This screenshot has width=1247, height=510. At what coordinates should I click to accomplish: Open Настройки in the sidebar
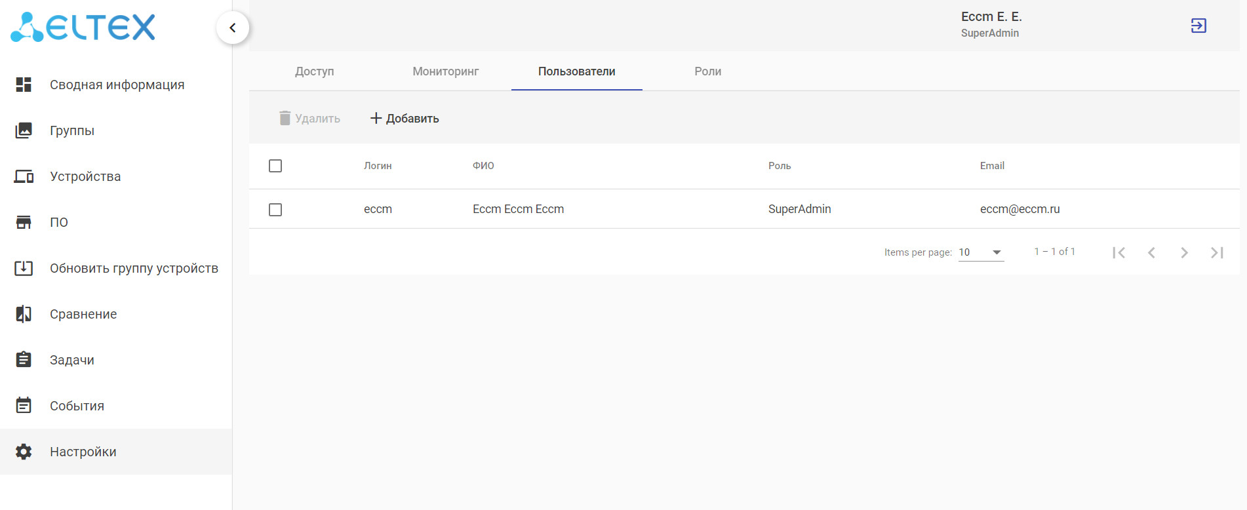[x=83, y=452]
